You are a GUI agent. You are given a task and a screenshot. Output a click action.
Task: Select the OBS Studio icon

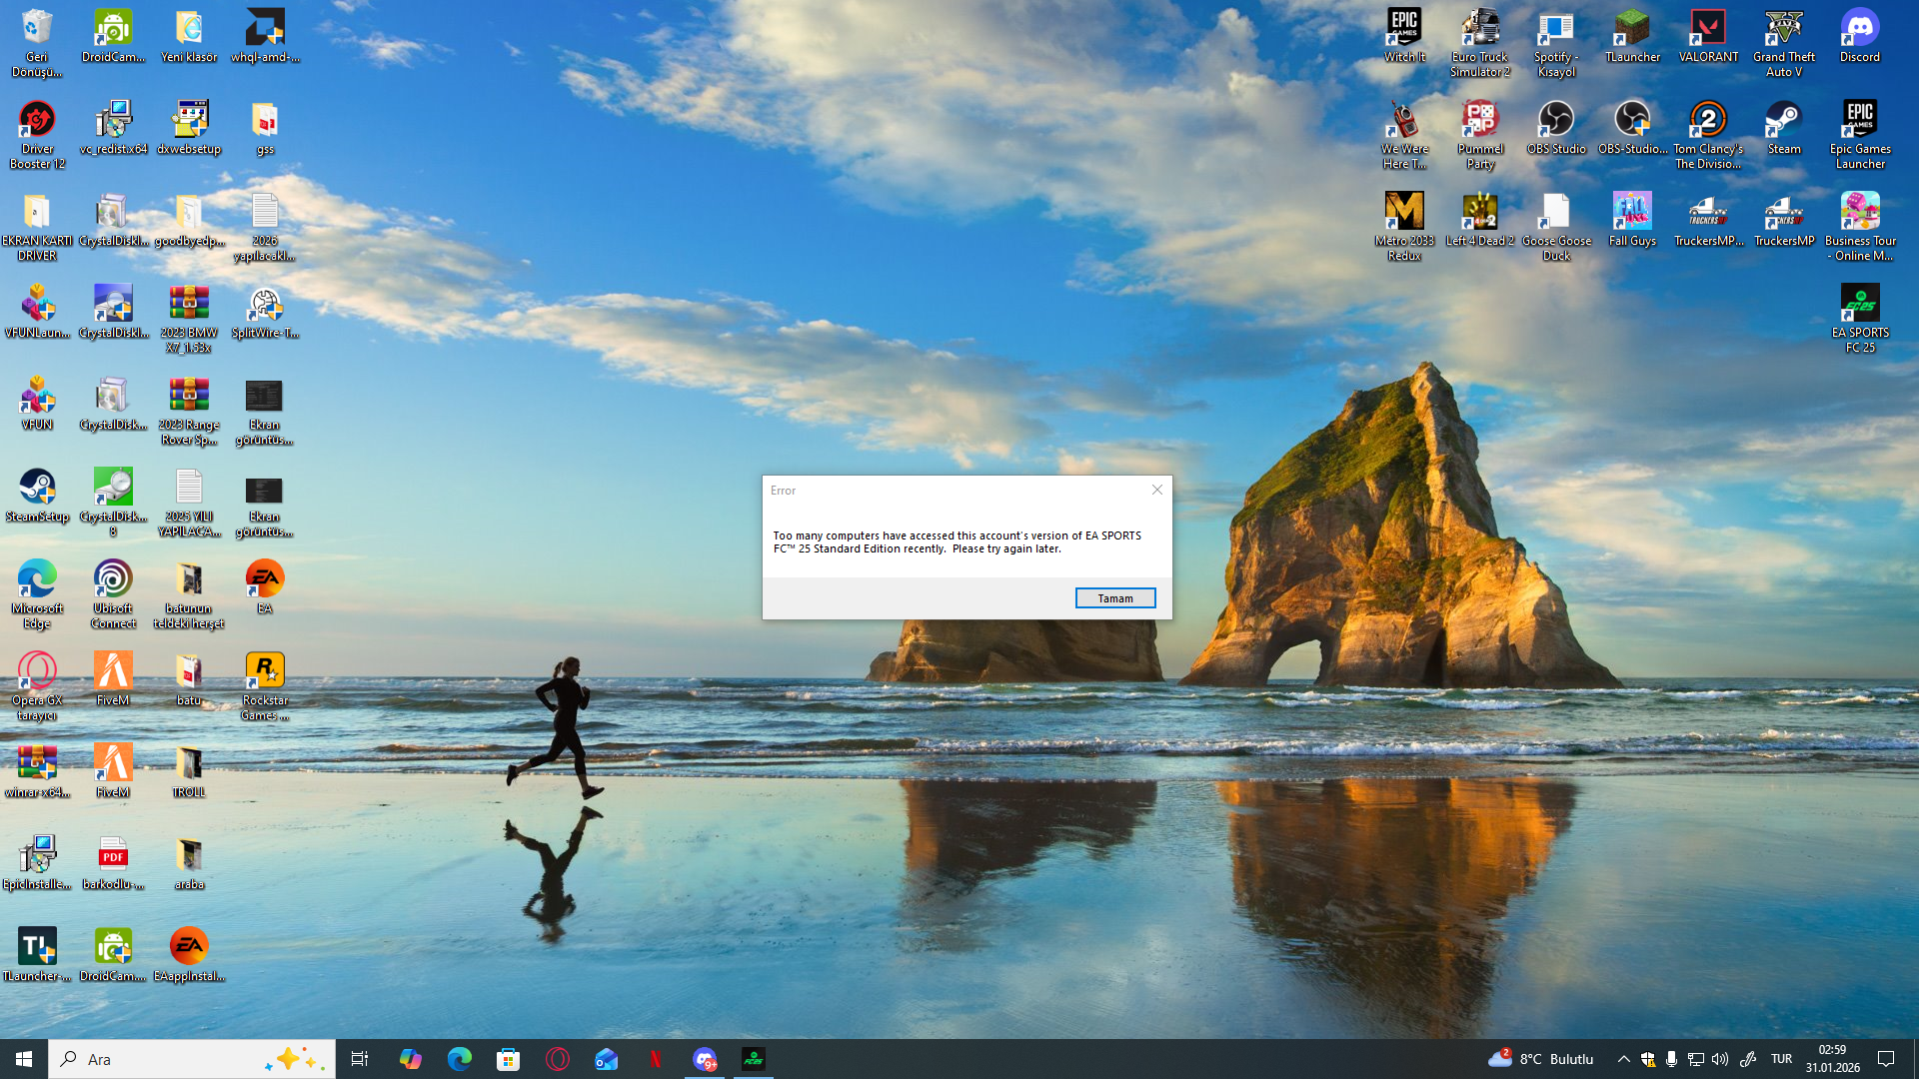tap(1556, 128)
